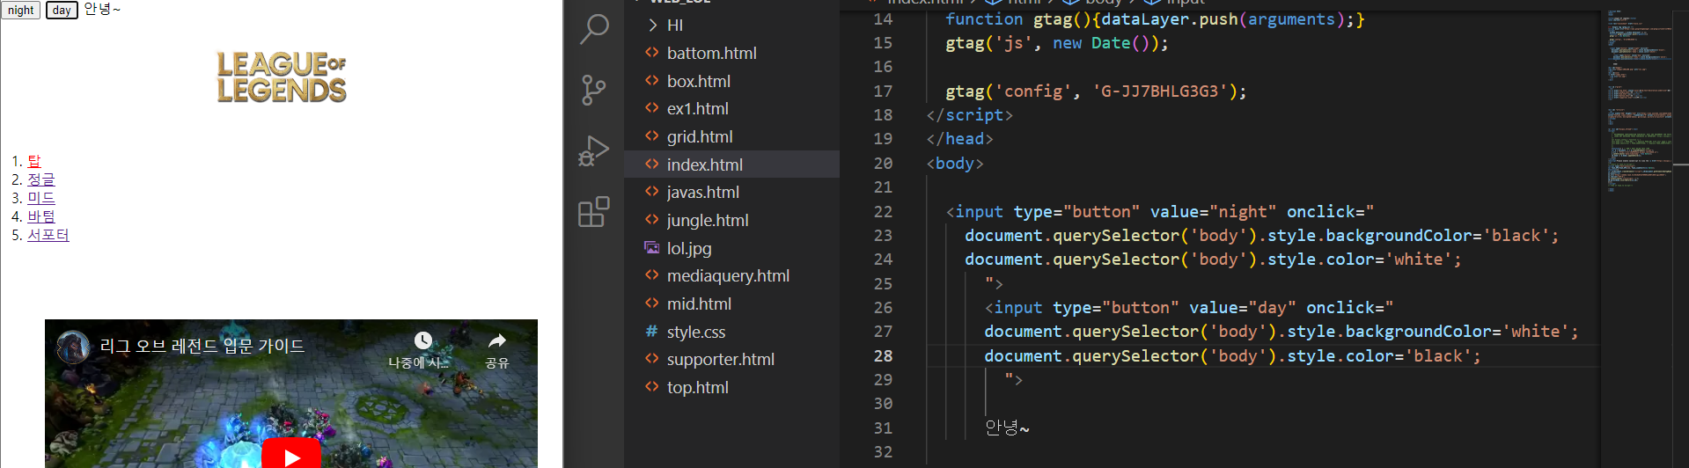The width and height of the screenshot is (1689, 468).
Task: Click the video channel avatar
Action: point(73,347)
